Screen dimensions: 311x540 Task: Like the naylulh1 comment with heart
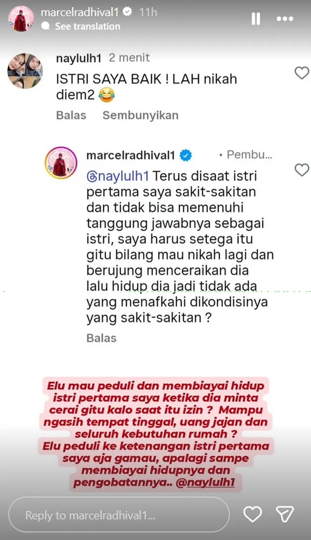[302, 73]
